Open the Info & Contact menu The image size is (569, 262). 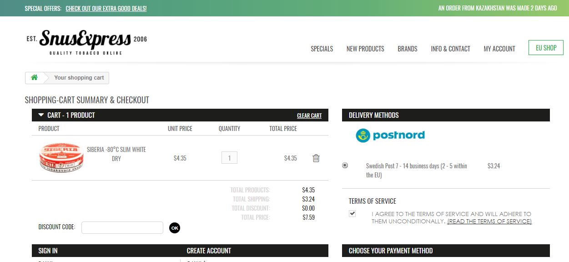[x=450, y=49]
